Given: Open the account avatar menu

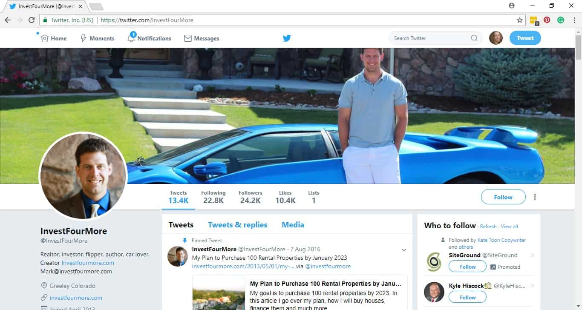Looking at the screenshot, I should [x=496, y=38].
